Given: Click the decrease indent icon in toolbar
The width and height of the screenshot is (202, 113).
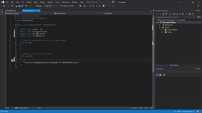Looking at the screenshot, I should 90,6.
